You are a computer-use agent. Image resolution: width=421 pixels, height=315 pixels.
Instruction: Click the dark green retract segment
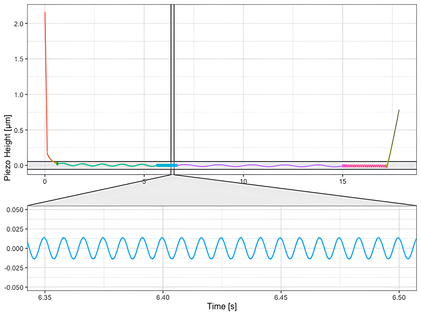393,138
